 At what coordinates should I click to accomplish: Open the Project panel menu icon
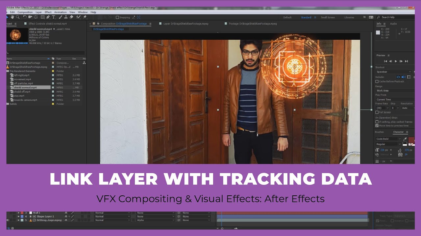point(15,24)
